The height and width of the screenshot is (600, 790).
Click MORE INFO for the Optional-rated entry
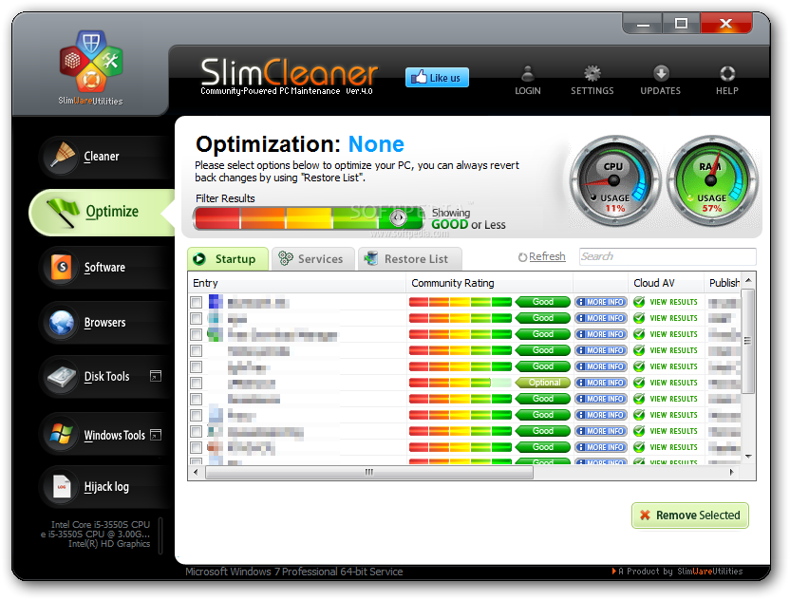click(600, 383)
